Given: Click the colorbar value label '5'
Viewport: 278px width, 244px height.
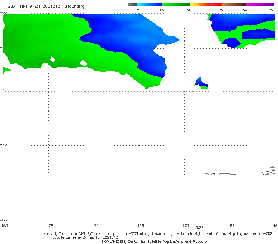Looking at the screenshot, I should click(x=138, y=10).
